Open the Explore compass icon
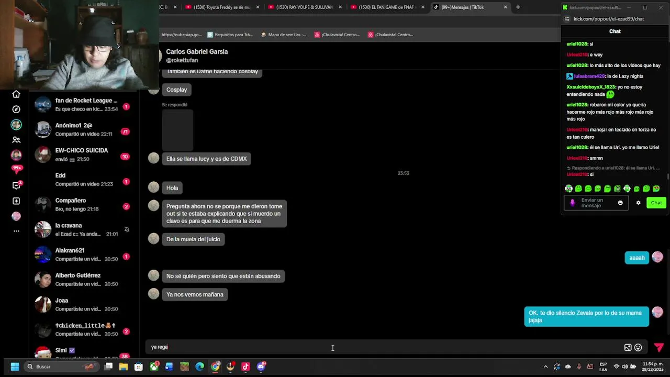Image resolution: width=670 pixels, height=377 pixels. [16, 109]
